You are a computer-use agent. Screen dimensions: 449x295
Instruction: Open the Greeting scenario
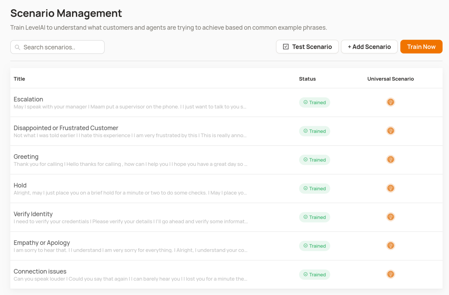coord(26,157)
